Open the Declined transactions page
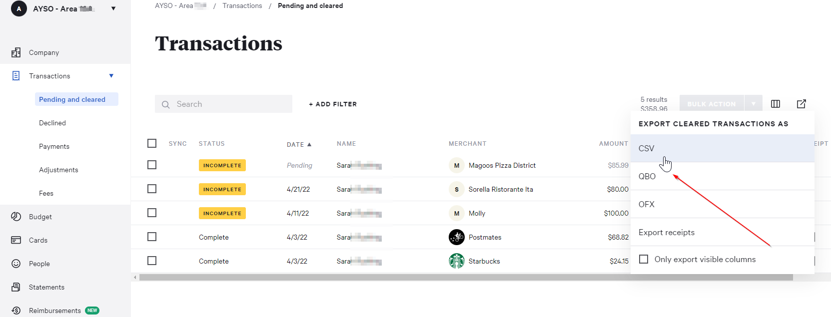This screenshot has height=317, width=831. click(52, 123)
